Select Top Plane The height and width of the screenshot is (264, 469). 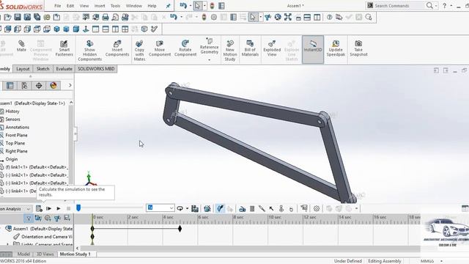(15, 143)
